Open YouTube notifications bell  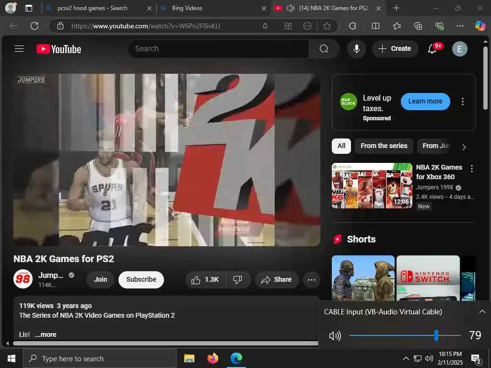(x=432, y=49)
